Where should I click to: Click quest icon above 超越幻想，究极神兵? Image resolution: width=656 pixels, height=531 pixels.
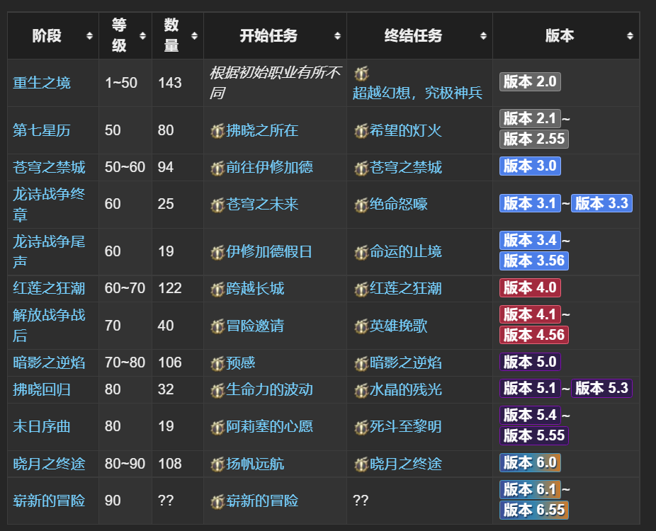[x=361, y=74]
